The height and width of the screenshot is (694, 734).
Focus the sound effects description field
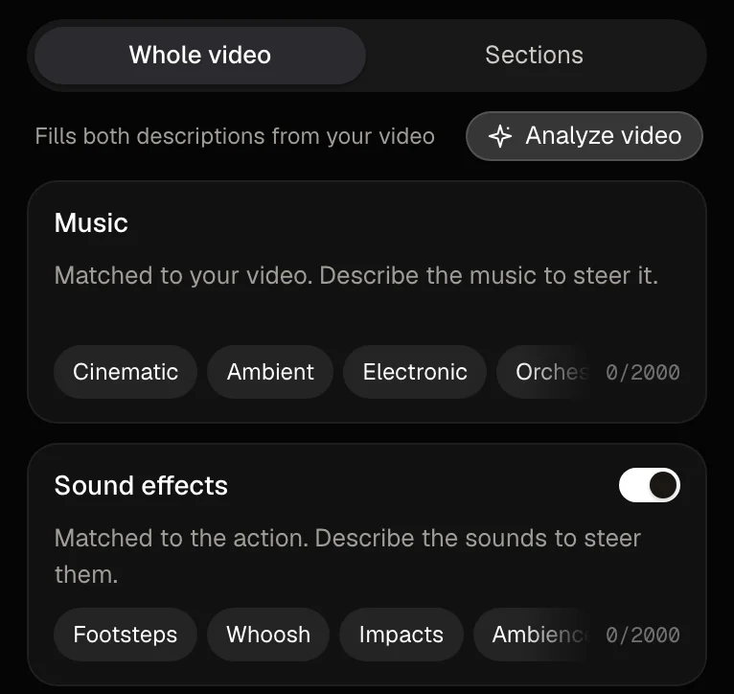[367, 556]
